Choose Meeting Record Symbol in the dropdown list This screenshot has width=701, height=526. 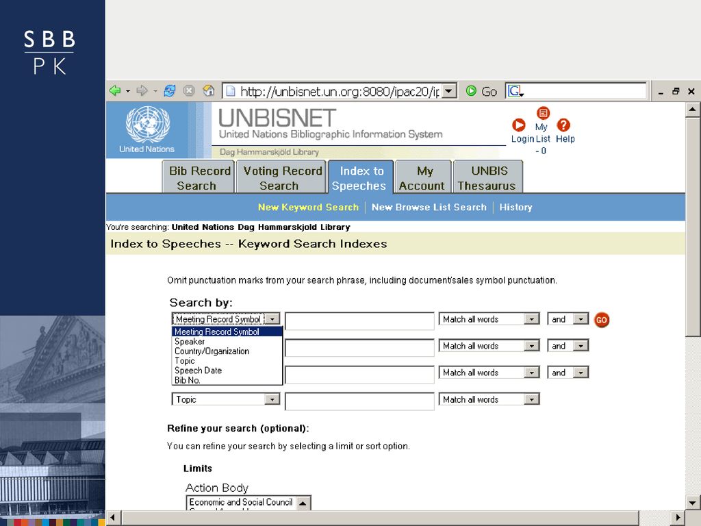[227, 332]
